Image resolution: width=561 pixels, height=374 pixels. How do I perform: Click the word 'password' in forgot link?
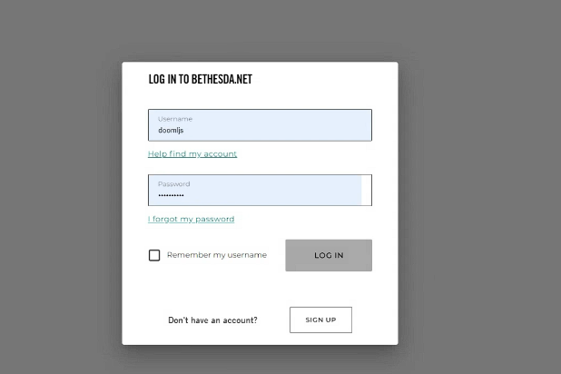click(214, 219)
